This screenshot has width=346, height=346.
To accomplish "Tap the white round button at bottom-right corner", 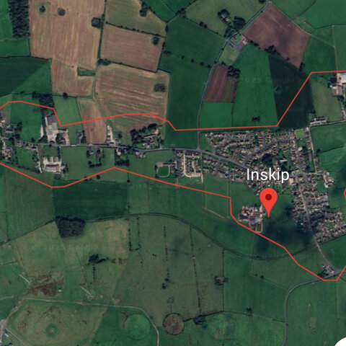I will point(341,342).
